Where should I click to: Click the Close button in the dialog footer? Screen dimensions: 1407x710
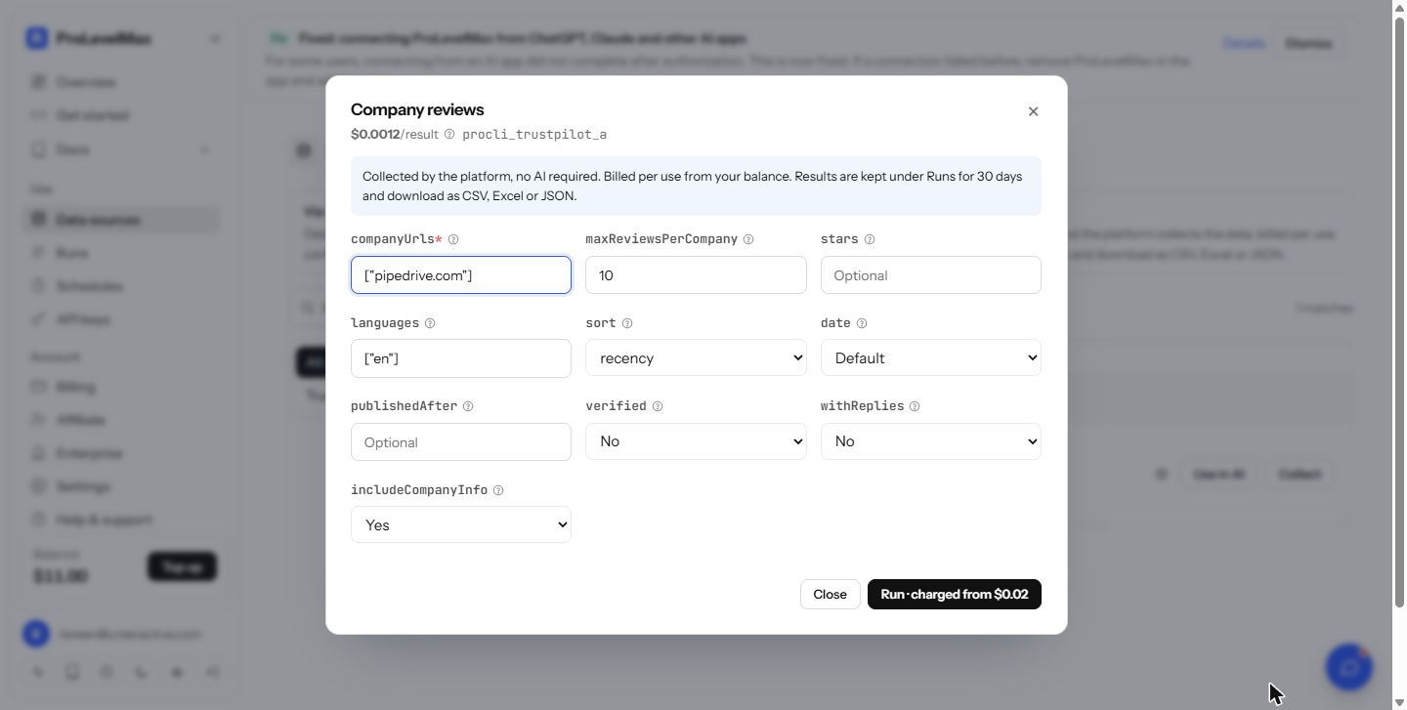831,595
